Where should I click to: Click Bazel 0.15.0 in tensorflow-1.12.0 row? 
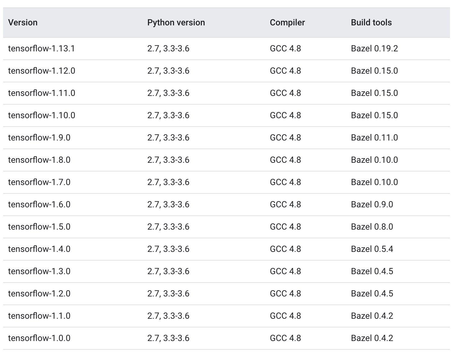click(374, 71)
